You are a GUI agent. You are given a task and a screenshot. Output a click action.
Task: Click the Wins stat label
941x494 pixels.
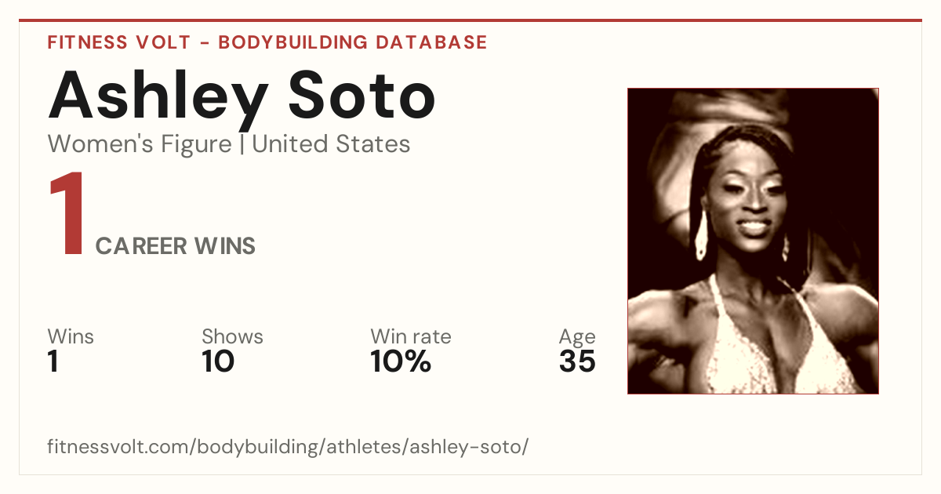(x=71, y=336)
